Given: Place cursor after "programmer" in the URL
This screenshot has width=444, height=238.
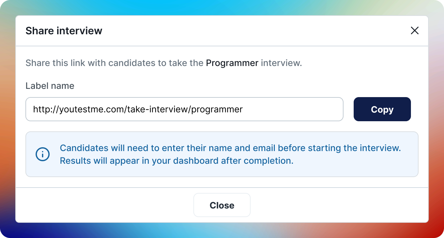Looking at the screenshot, I should pos(243,109).
